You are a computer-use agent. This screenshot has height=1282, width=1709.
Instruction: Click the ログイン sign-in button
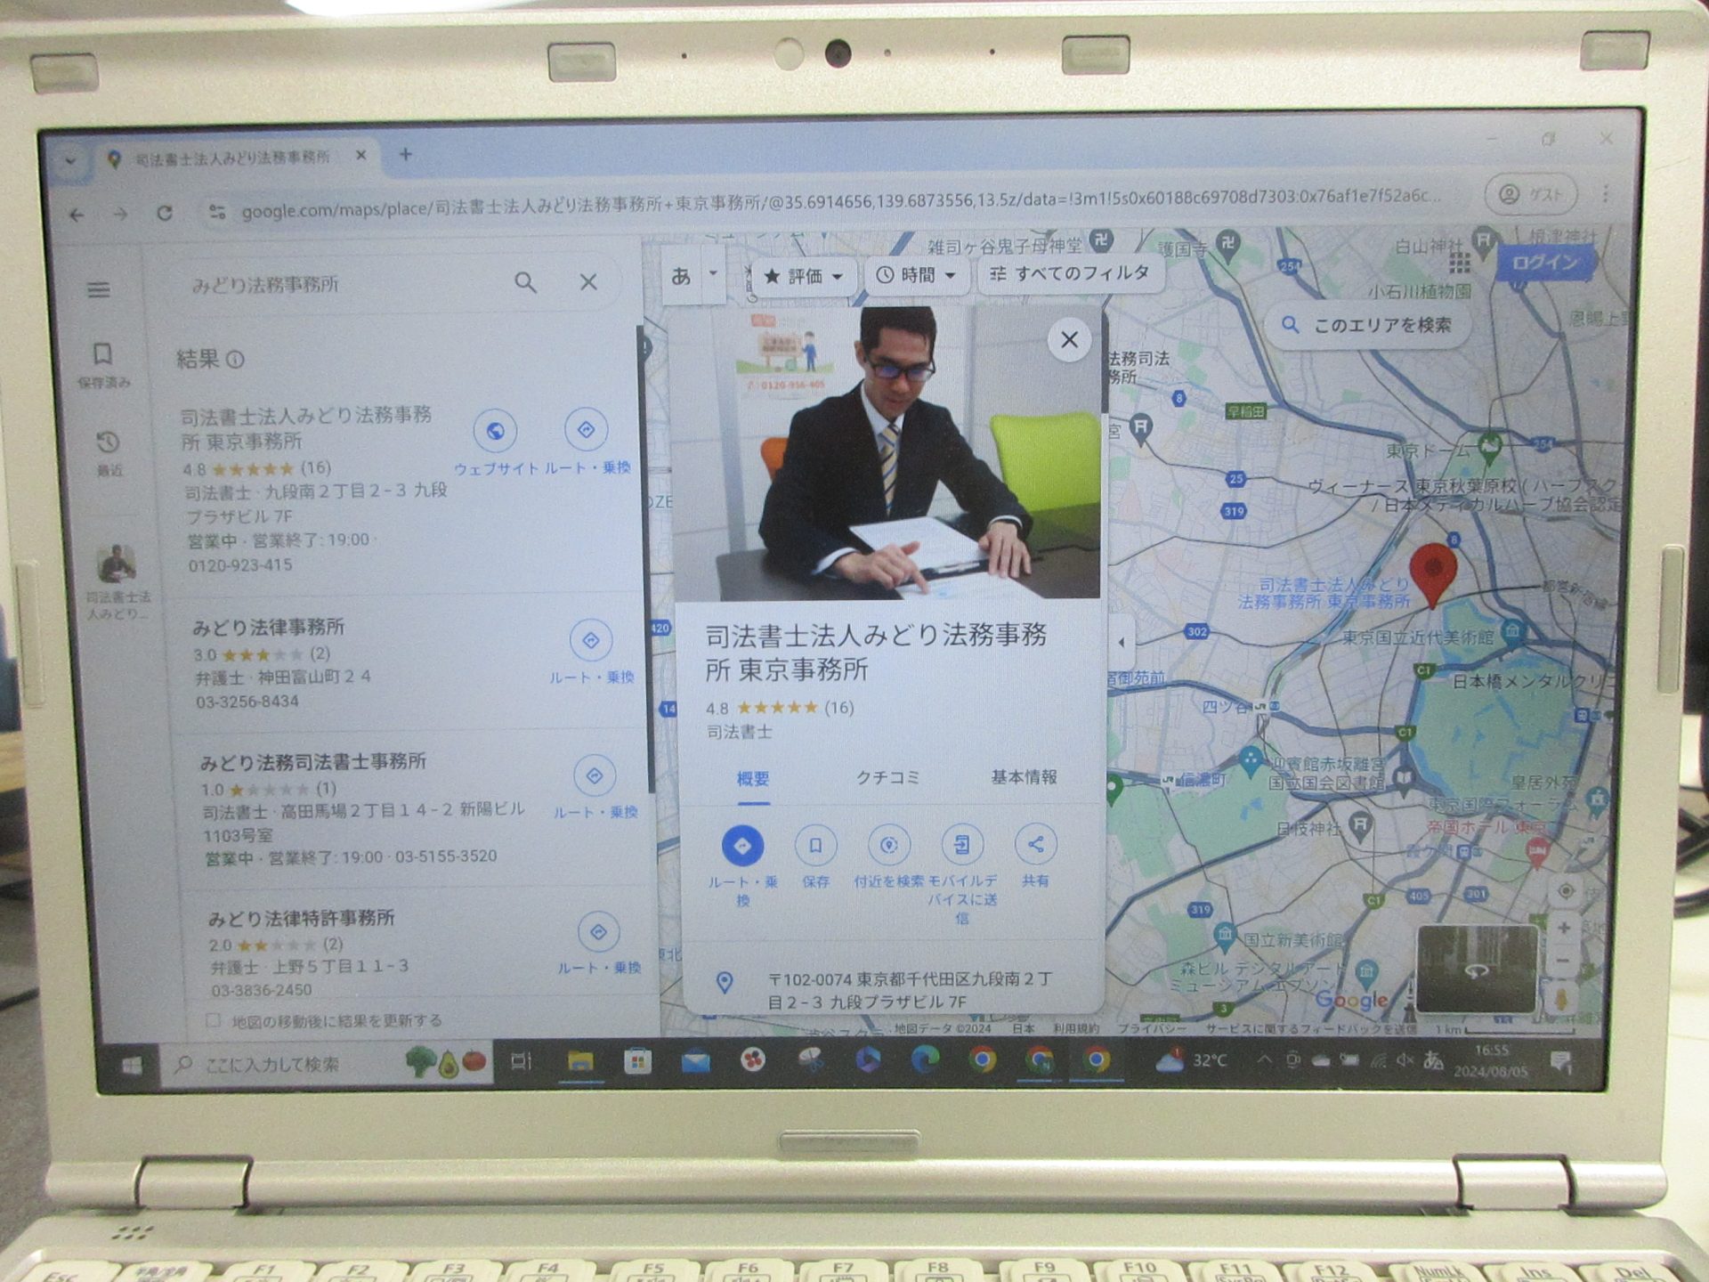click(1546, 263)
